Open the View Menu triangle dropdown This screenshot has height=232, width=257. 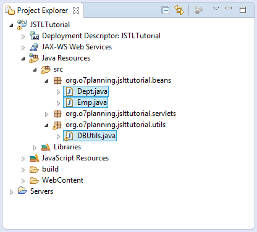[216, 9]
